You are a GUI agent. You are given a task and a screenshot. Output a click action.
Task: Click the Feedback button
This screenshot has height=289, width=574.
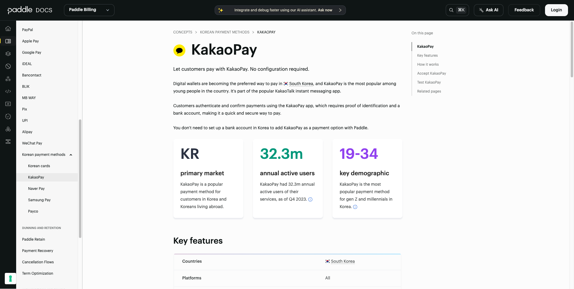524,10
